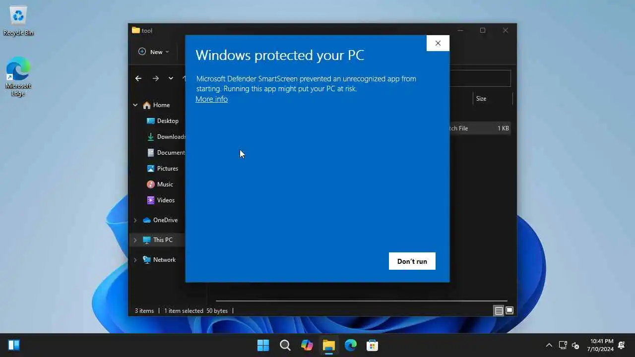Select the file row showing 1 KB
The height and width of the screenshot is (357, 635).
pyautogui.click(x=480, y=128)
